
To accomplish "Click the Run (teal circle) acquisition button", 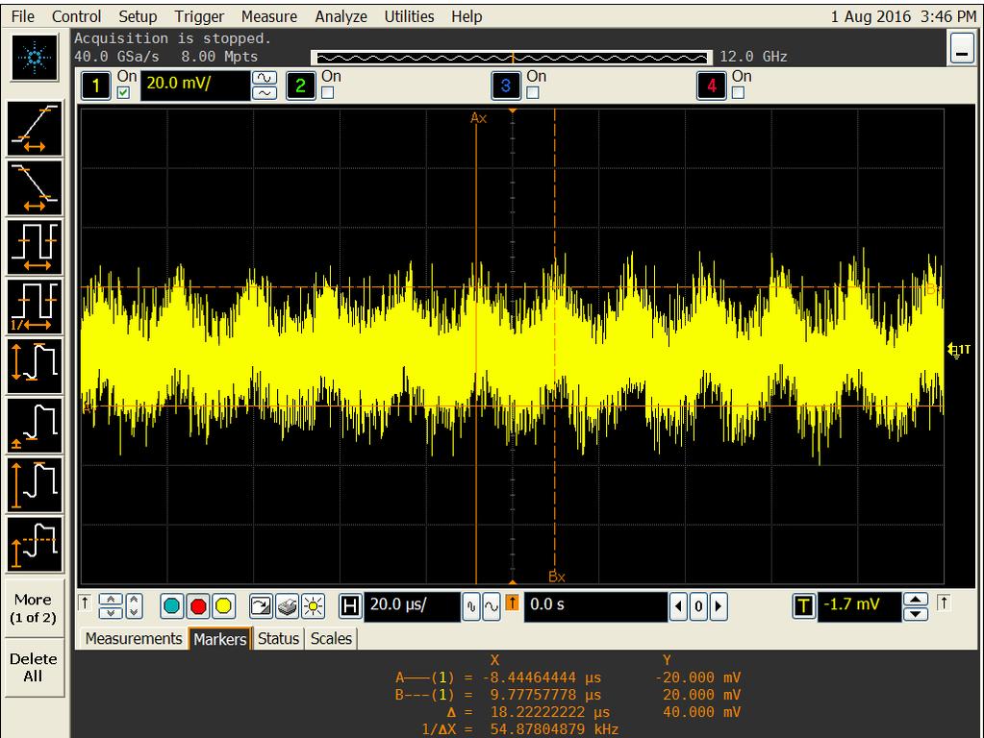I will coord(172,606).
